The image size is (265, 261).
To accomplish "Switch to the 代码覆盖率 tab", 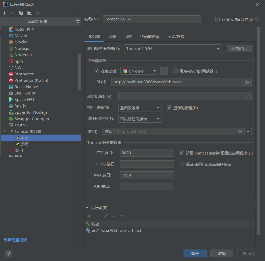I will click(x=150, y=36).
